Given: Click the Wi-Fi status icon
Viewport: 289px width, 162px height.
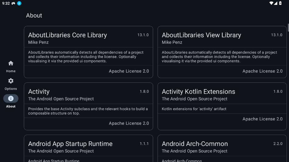Looking at the screenshot, I should [x=271, y=3].
